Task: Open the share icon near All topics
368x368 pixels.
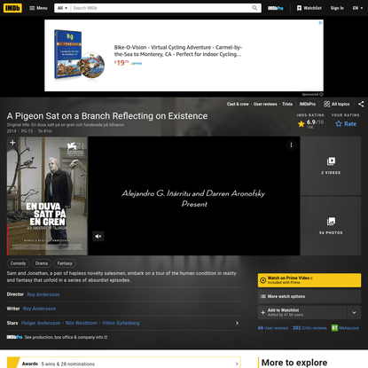Action: [361, 104]
